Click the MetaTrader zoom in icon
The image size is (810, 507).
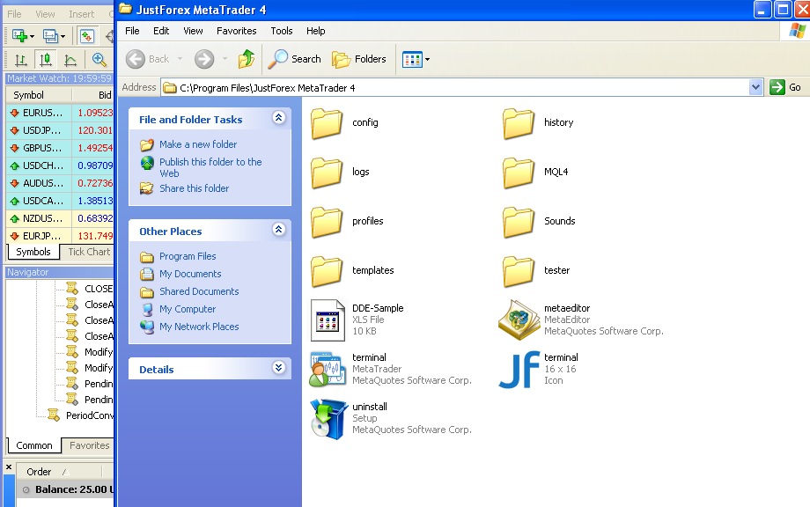(99, 60)
